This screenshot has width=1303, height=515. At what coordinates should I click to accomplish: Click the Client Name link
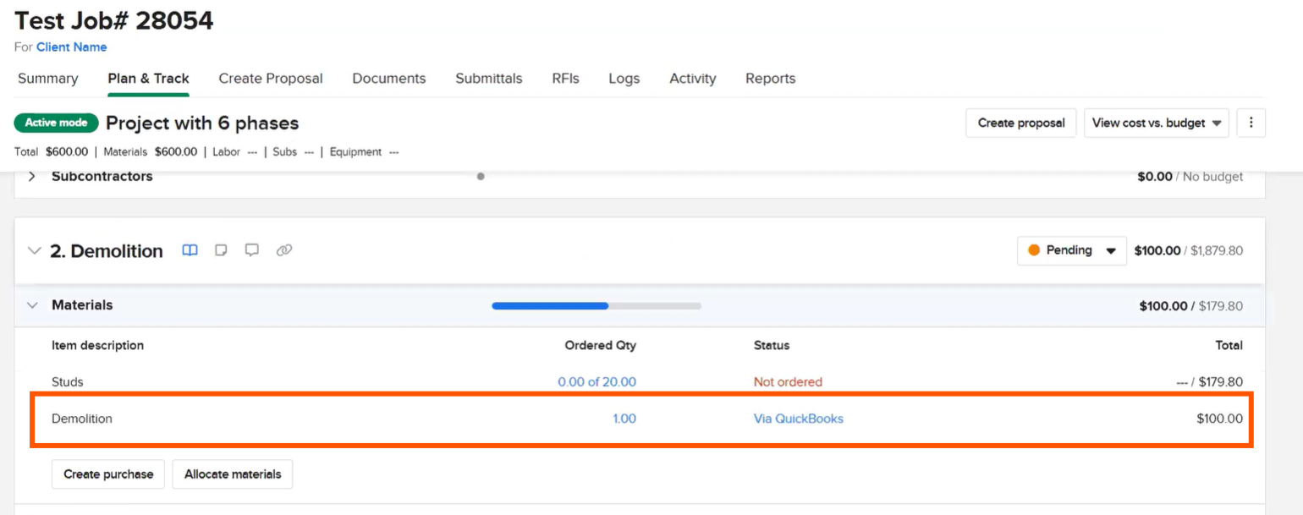[x=71, y=47]
